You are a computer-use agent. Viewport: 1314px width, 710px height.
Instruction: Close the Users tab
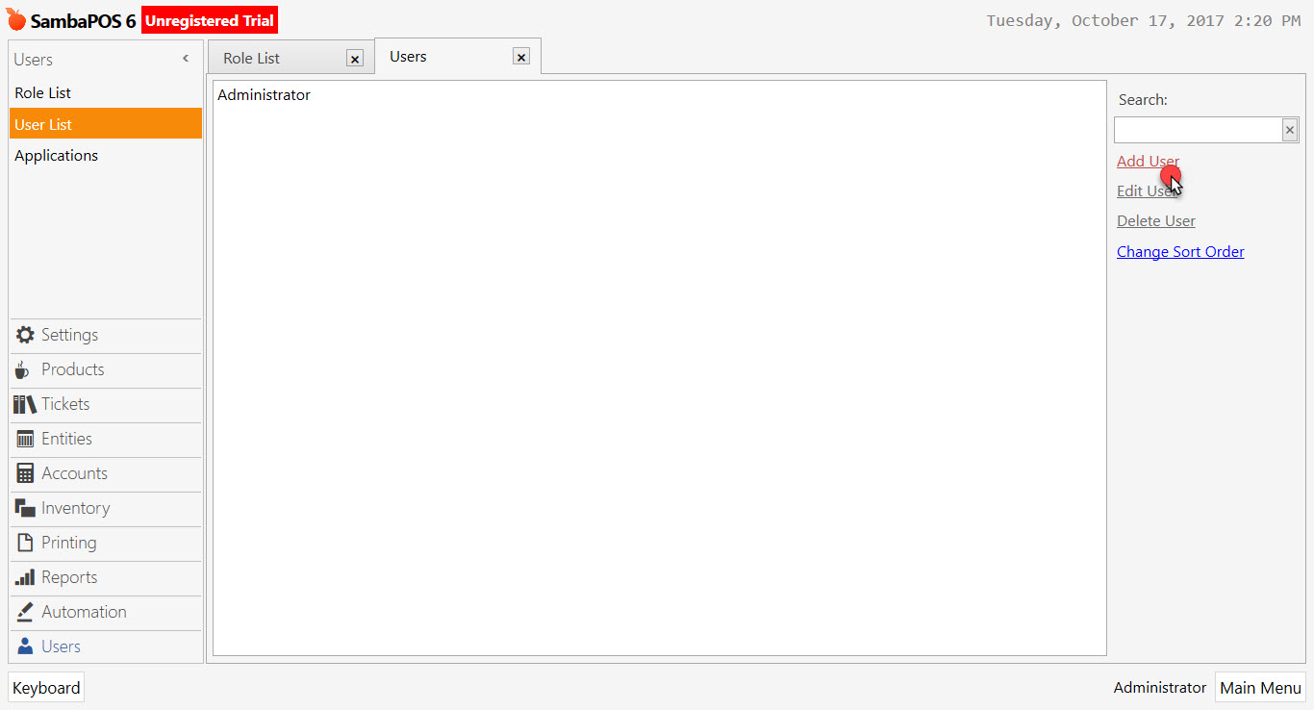(521, 58)
